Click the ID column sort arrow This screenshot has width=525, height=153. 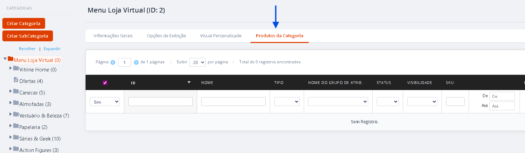pyautogui.click(x=189, y=82)
